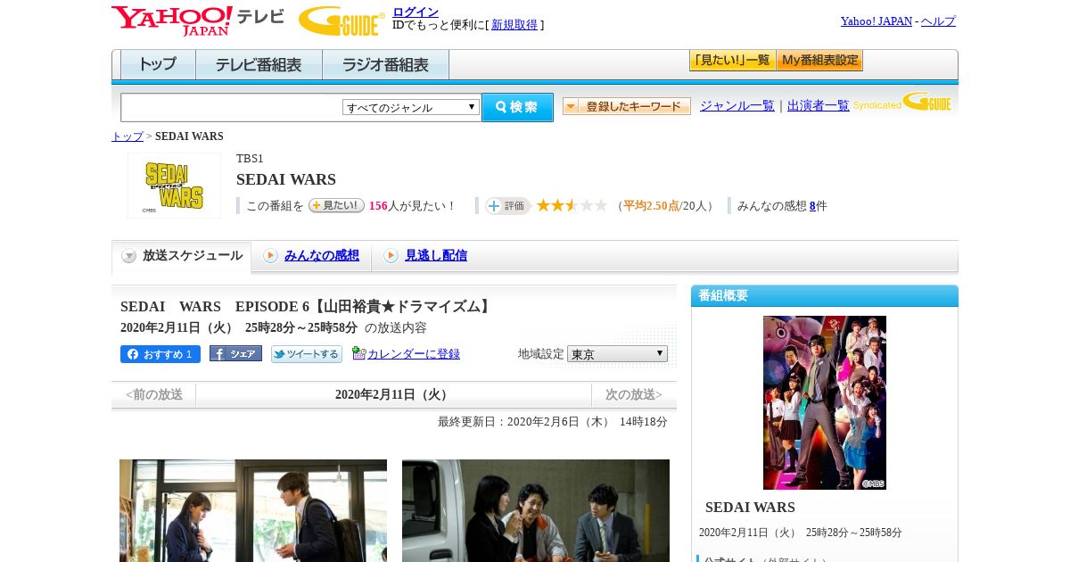Select the 放送スケジュール tab
Screen dimensions: 1070x562
(x=182, y=256)
